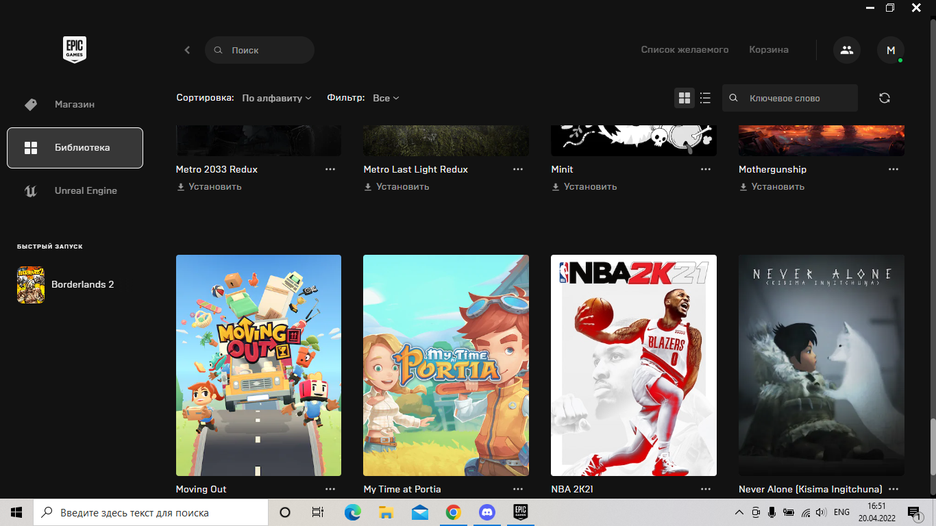Viewport: 936px width, 526px height.
Task: Open options menu for NBA 2K21
Action: (706, 489)
